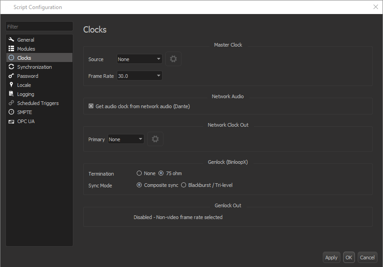The height and width of the screenshot is (267, 383).
Task: Open Network Clock Out primary settings gear
Action: (x=155, y=139)
